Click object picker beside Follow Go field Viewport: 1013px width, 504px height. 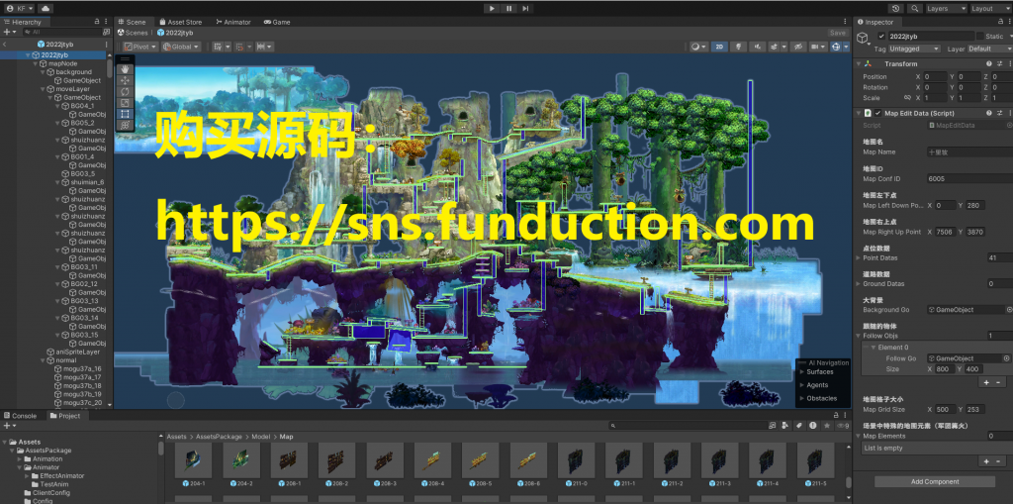tap(1006, 357)
